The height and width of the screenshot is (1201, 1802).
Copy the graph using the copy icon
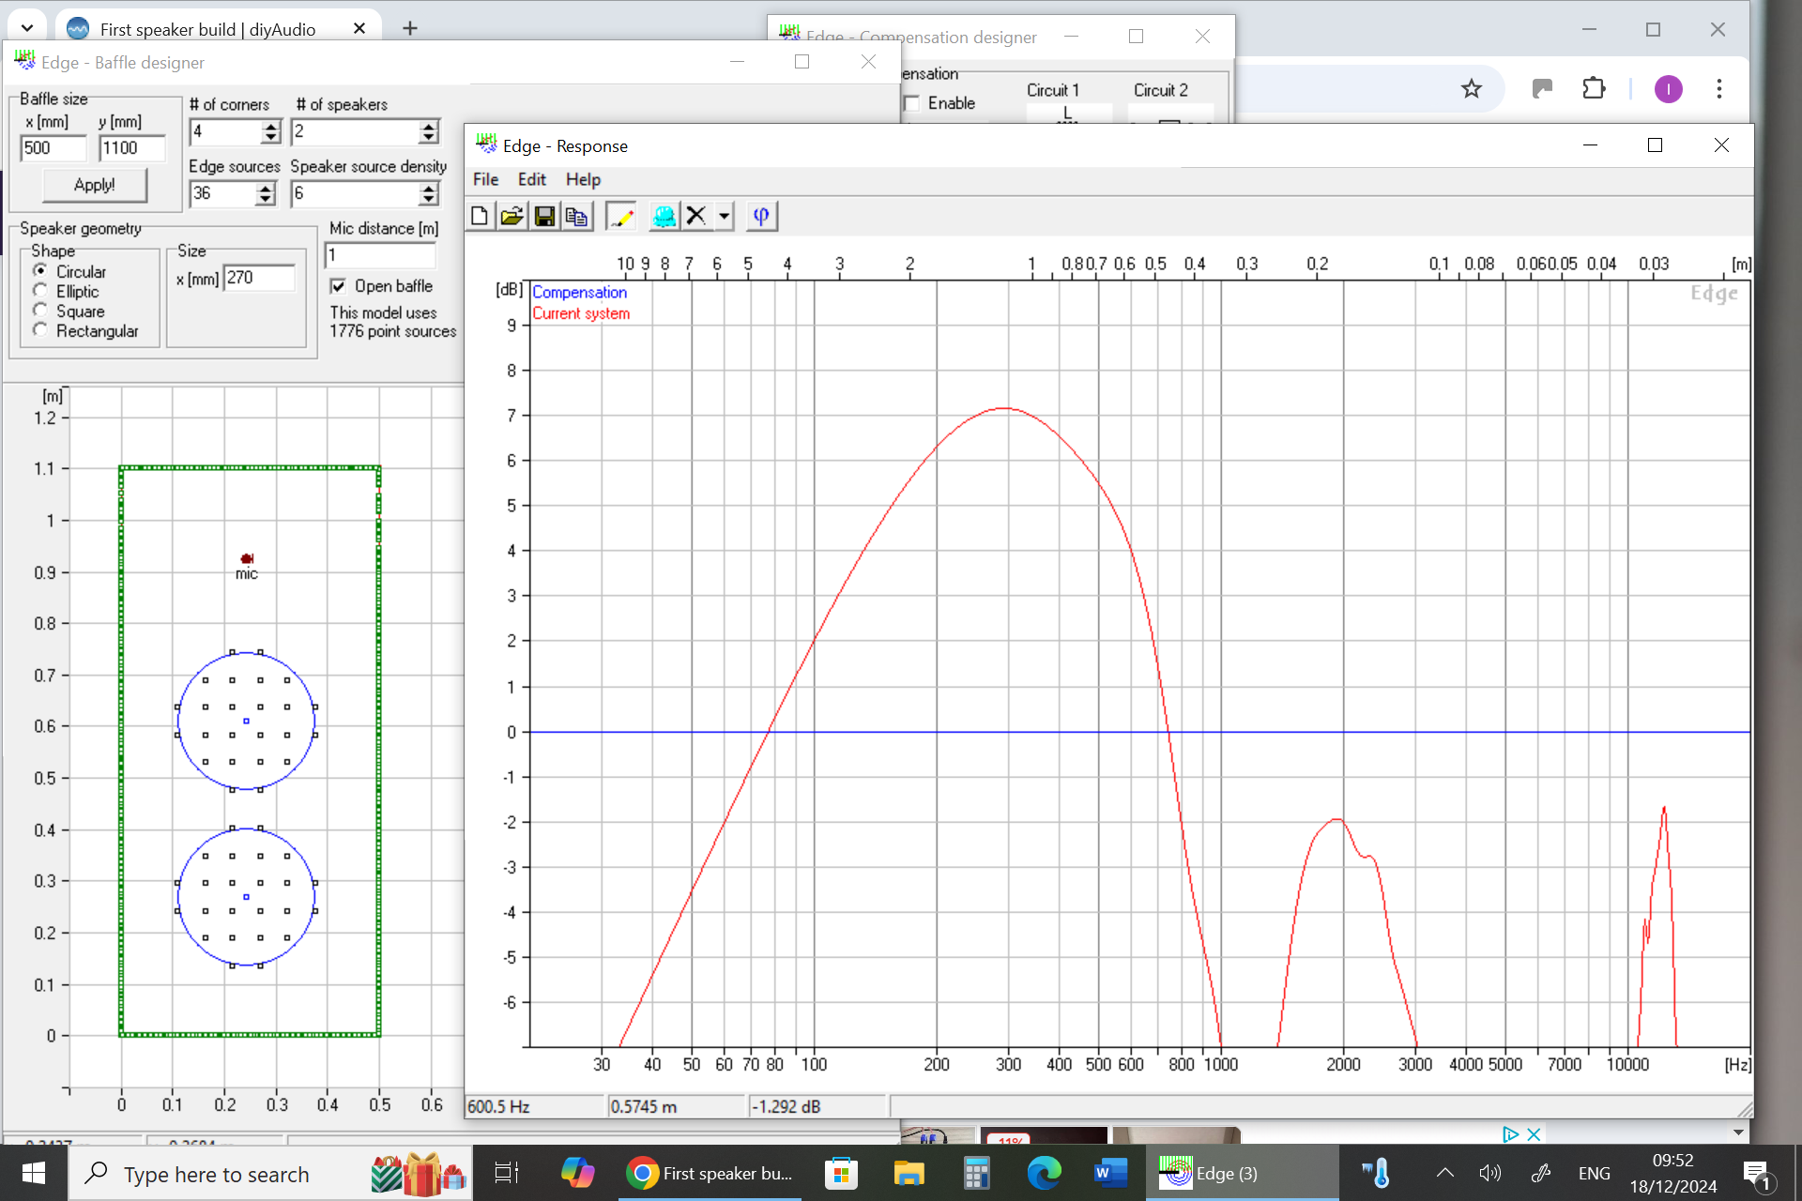[576, 217]
